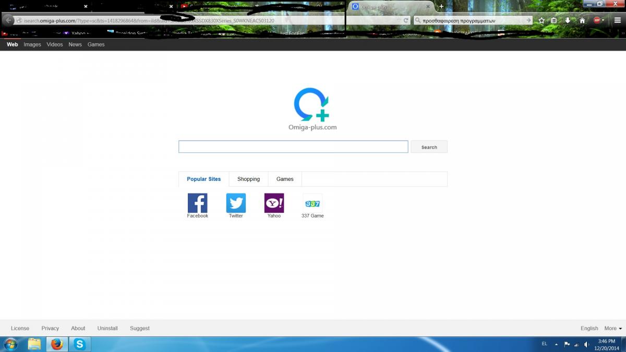Open a new tab with plus button
The image size is (626, 352).
click(x=441, y=7)
